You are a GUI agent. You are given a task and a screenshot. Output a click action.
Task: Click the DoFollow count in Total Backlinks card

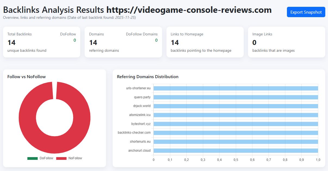point(75,40)
